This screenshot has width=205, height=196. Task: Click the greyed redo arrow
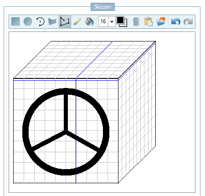tap(188, 21)
